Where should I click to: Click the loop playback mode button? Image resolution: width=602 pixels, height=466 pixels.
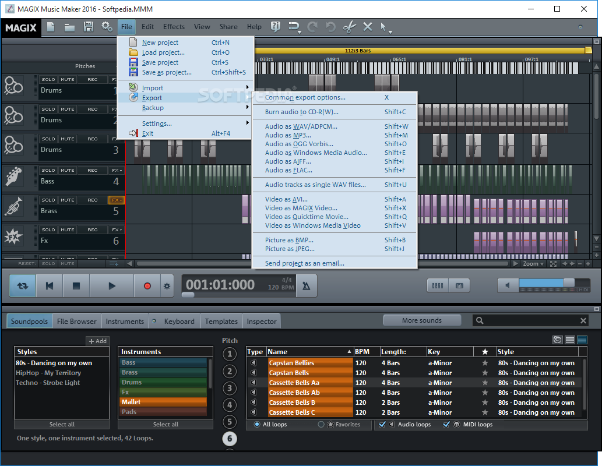click(x=23, y=285)
